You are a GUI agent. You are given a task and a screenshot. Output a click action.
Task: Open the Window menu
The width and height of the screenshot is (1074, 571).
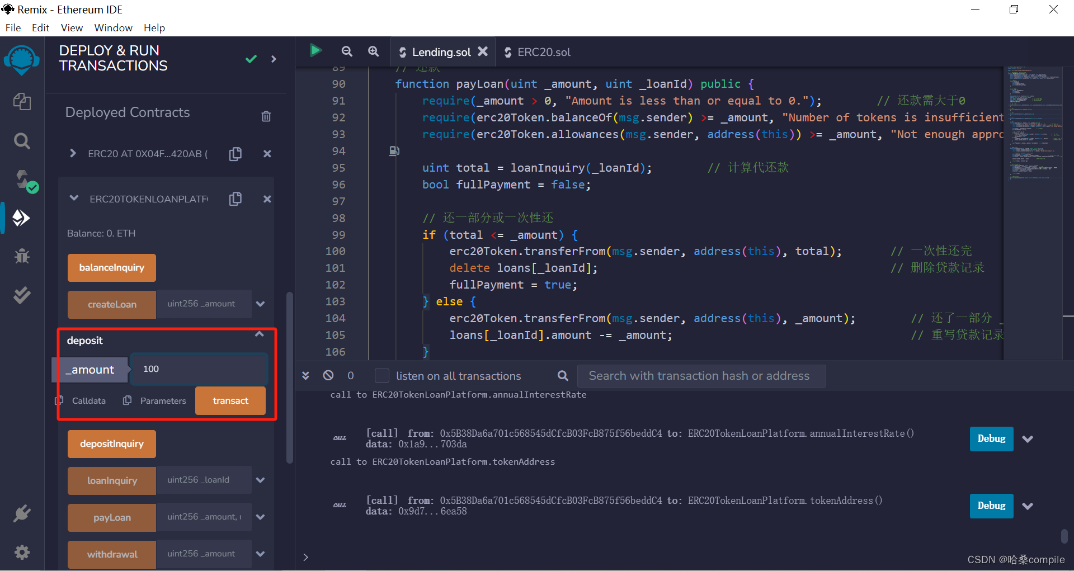coord(113,28)
